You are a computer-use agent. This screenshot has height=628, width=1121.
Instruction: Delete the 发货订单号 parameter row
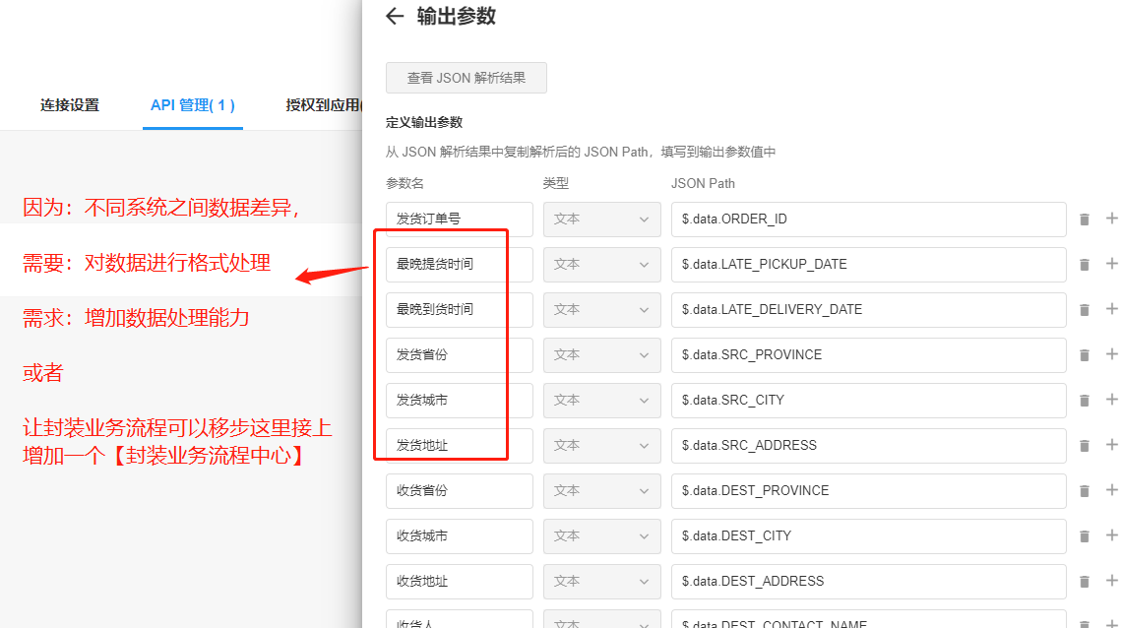click(x=1085, y=220)
